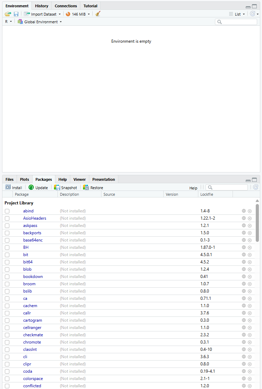Click the renv Snapshot icon
The image size is (262, 389).
pyautogui.click(x=57, y=187)
